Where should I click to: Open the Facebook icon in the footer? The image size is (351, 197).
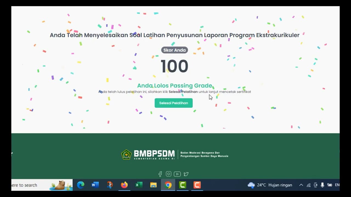point(160,174)
